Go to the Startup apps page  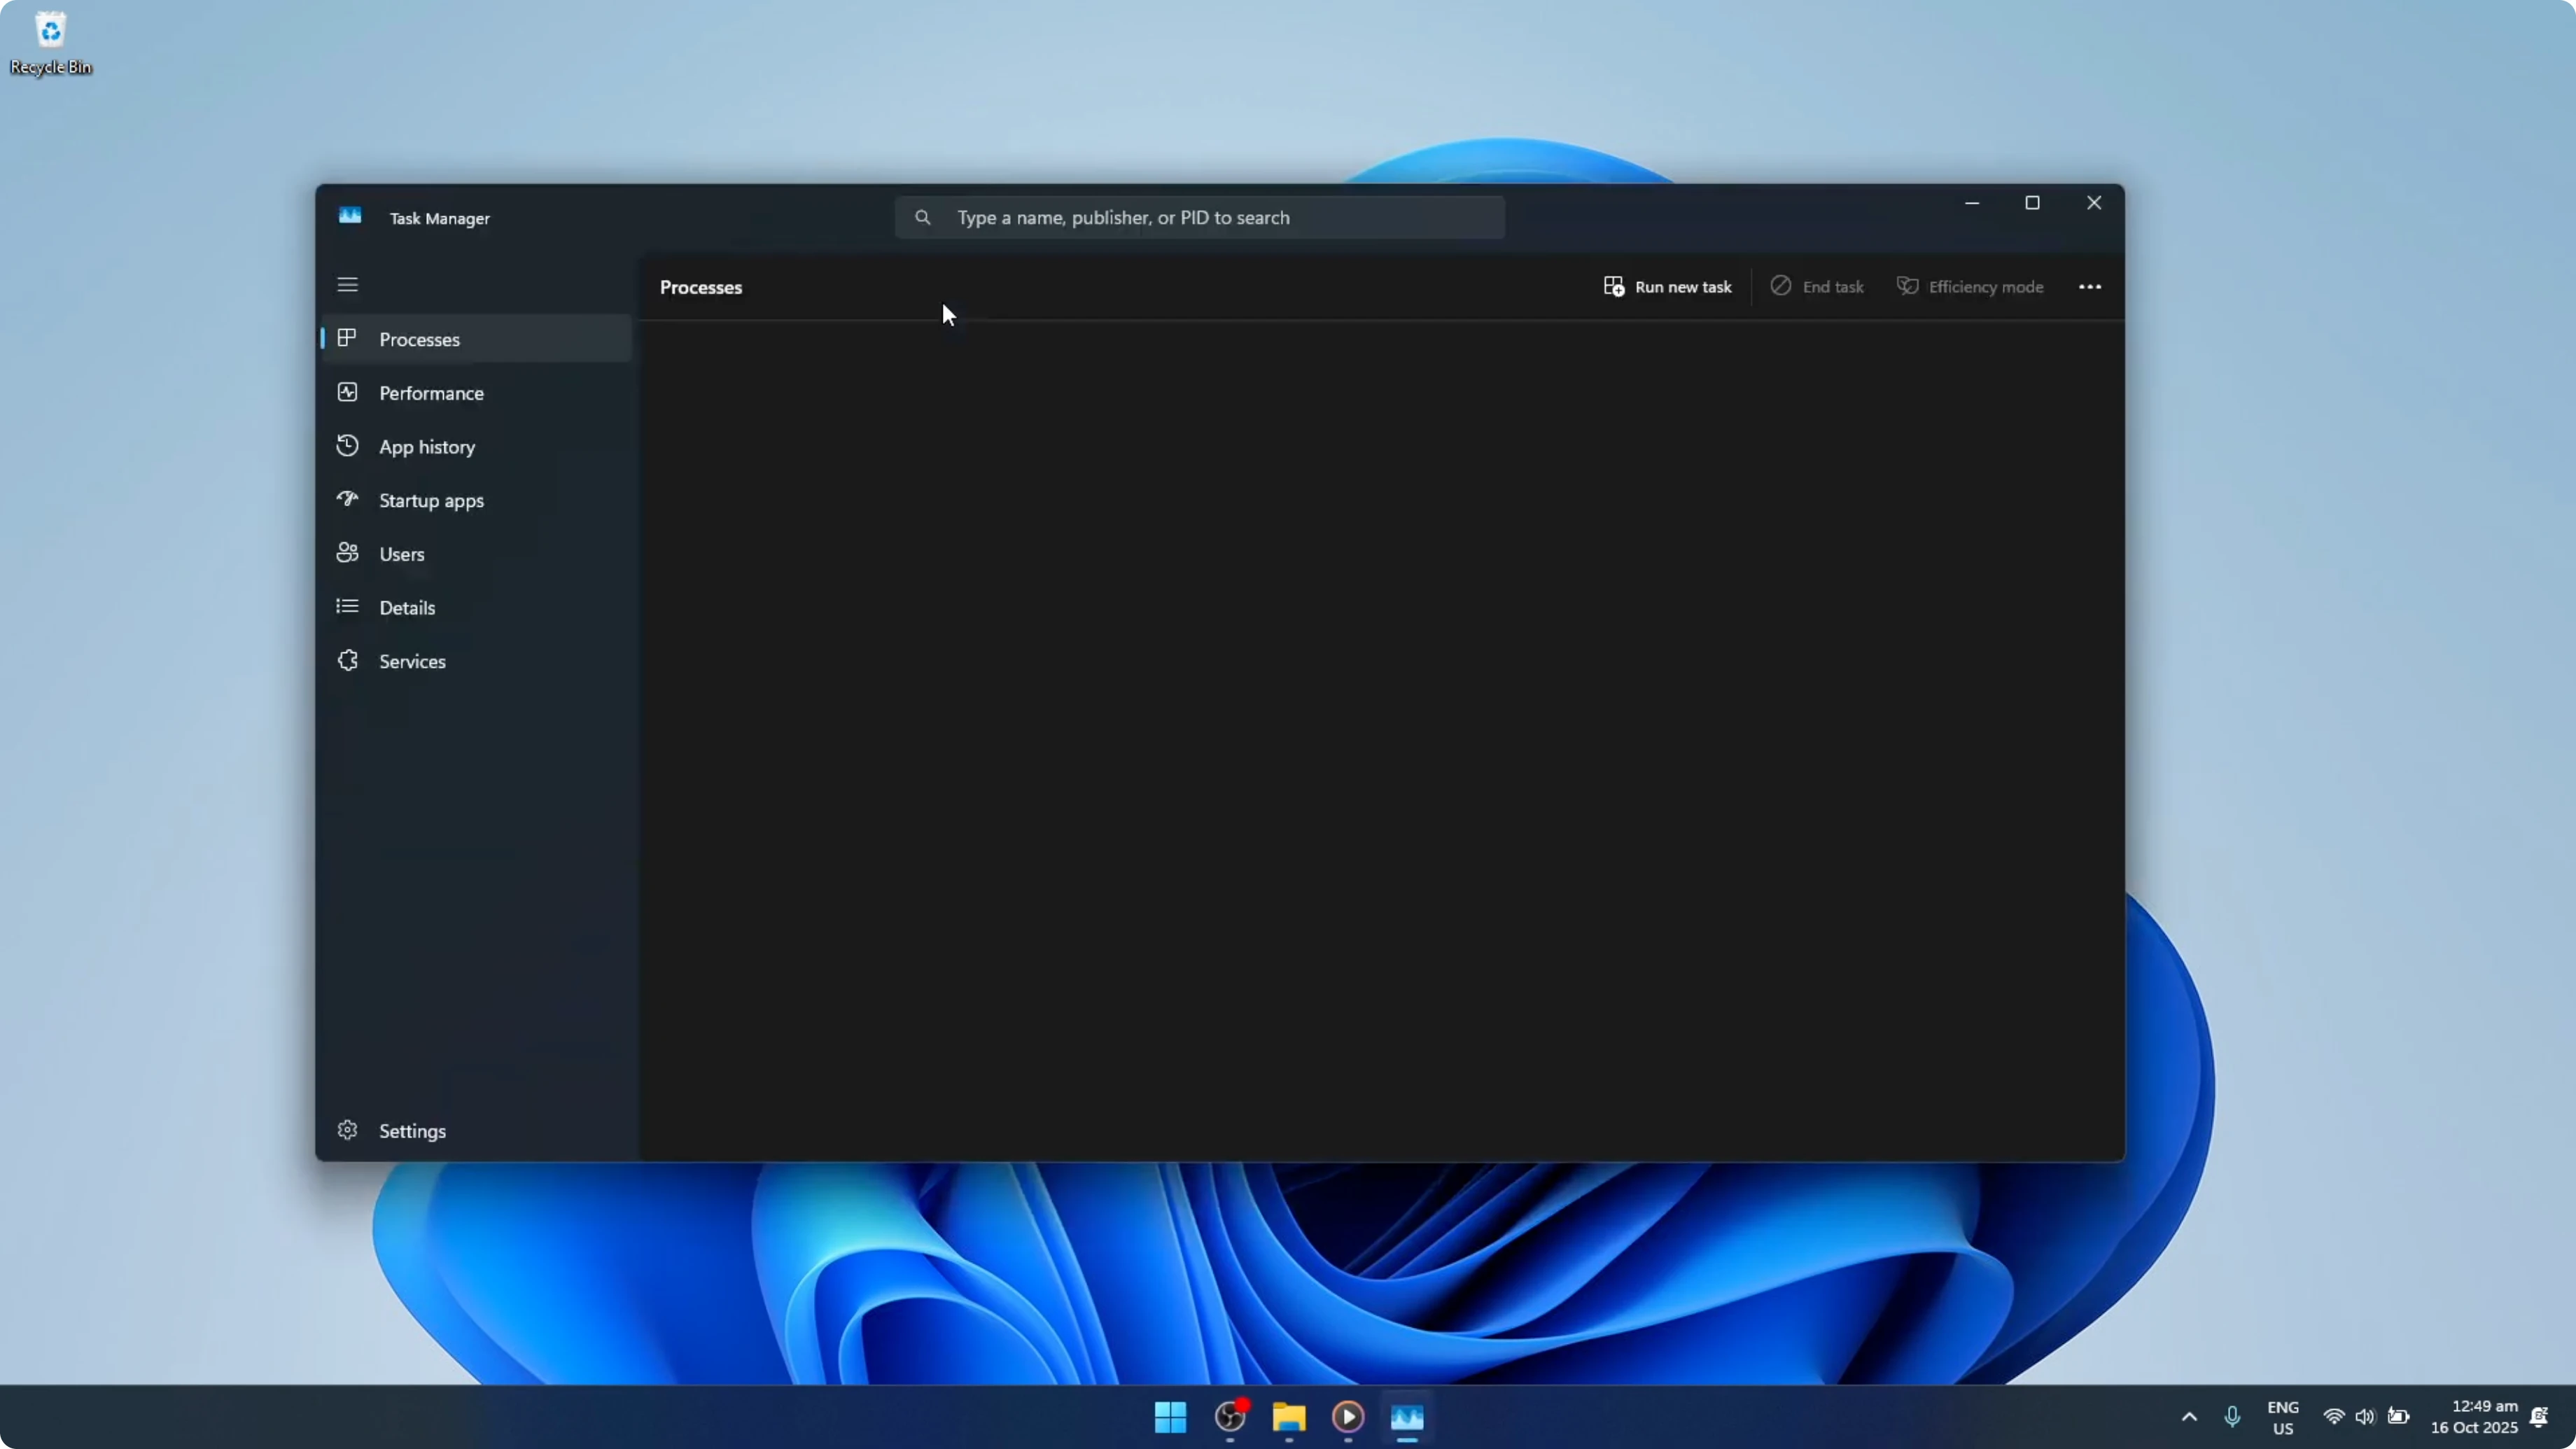(x=476, y=500)
